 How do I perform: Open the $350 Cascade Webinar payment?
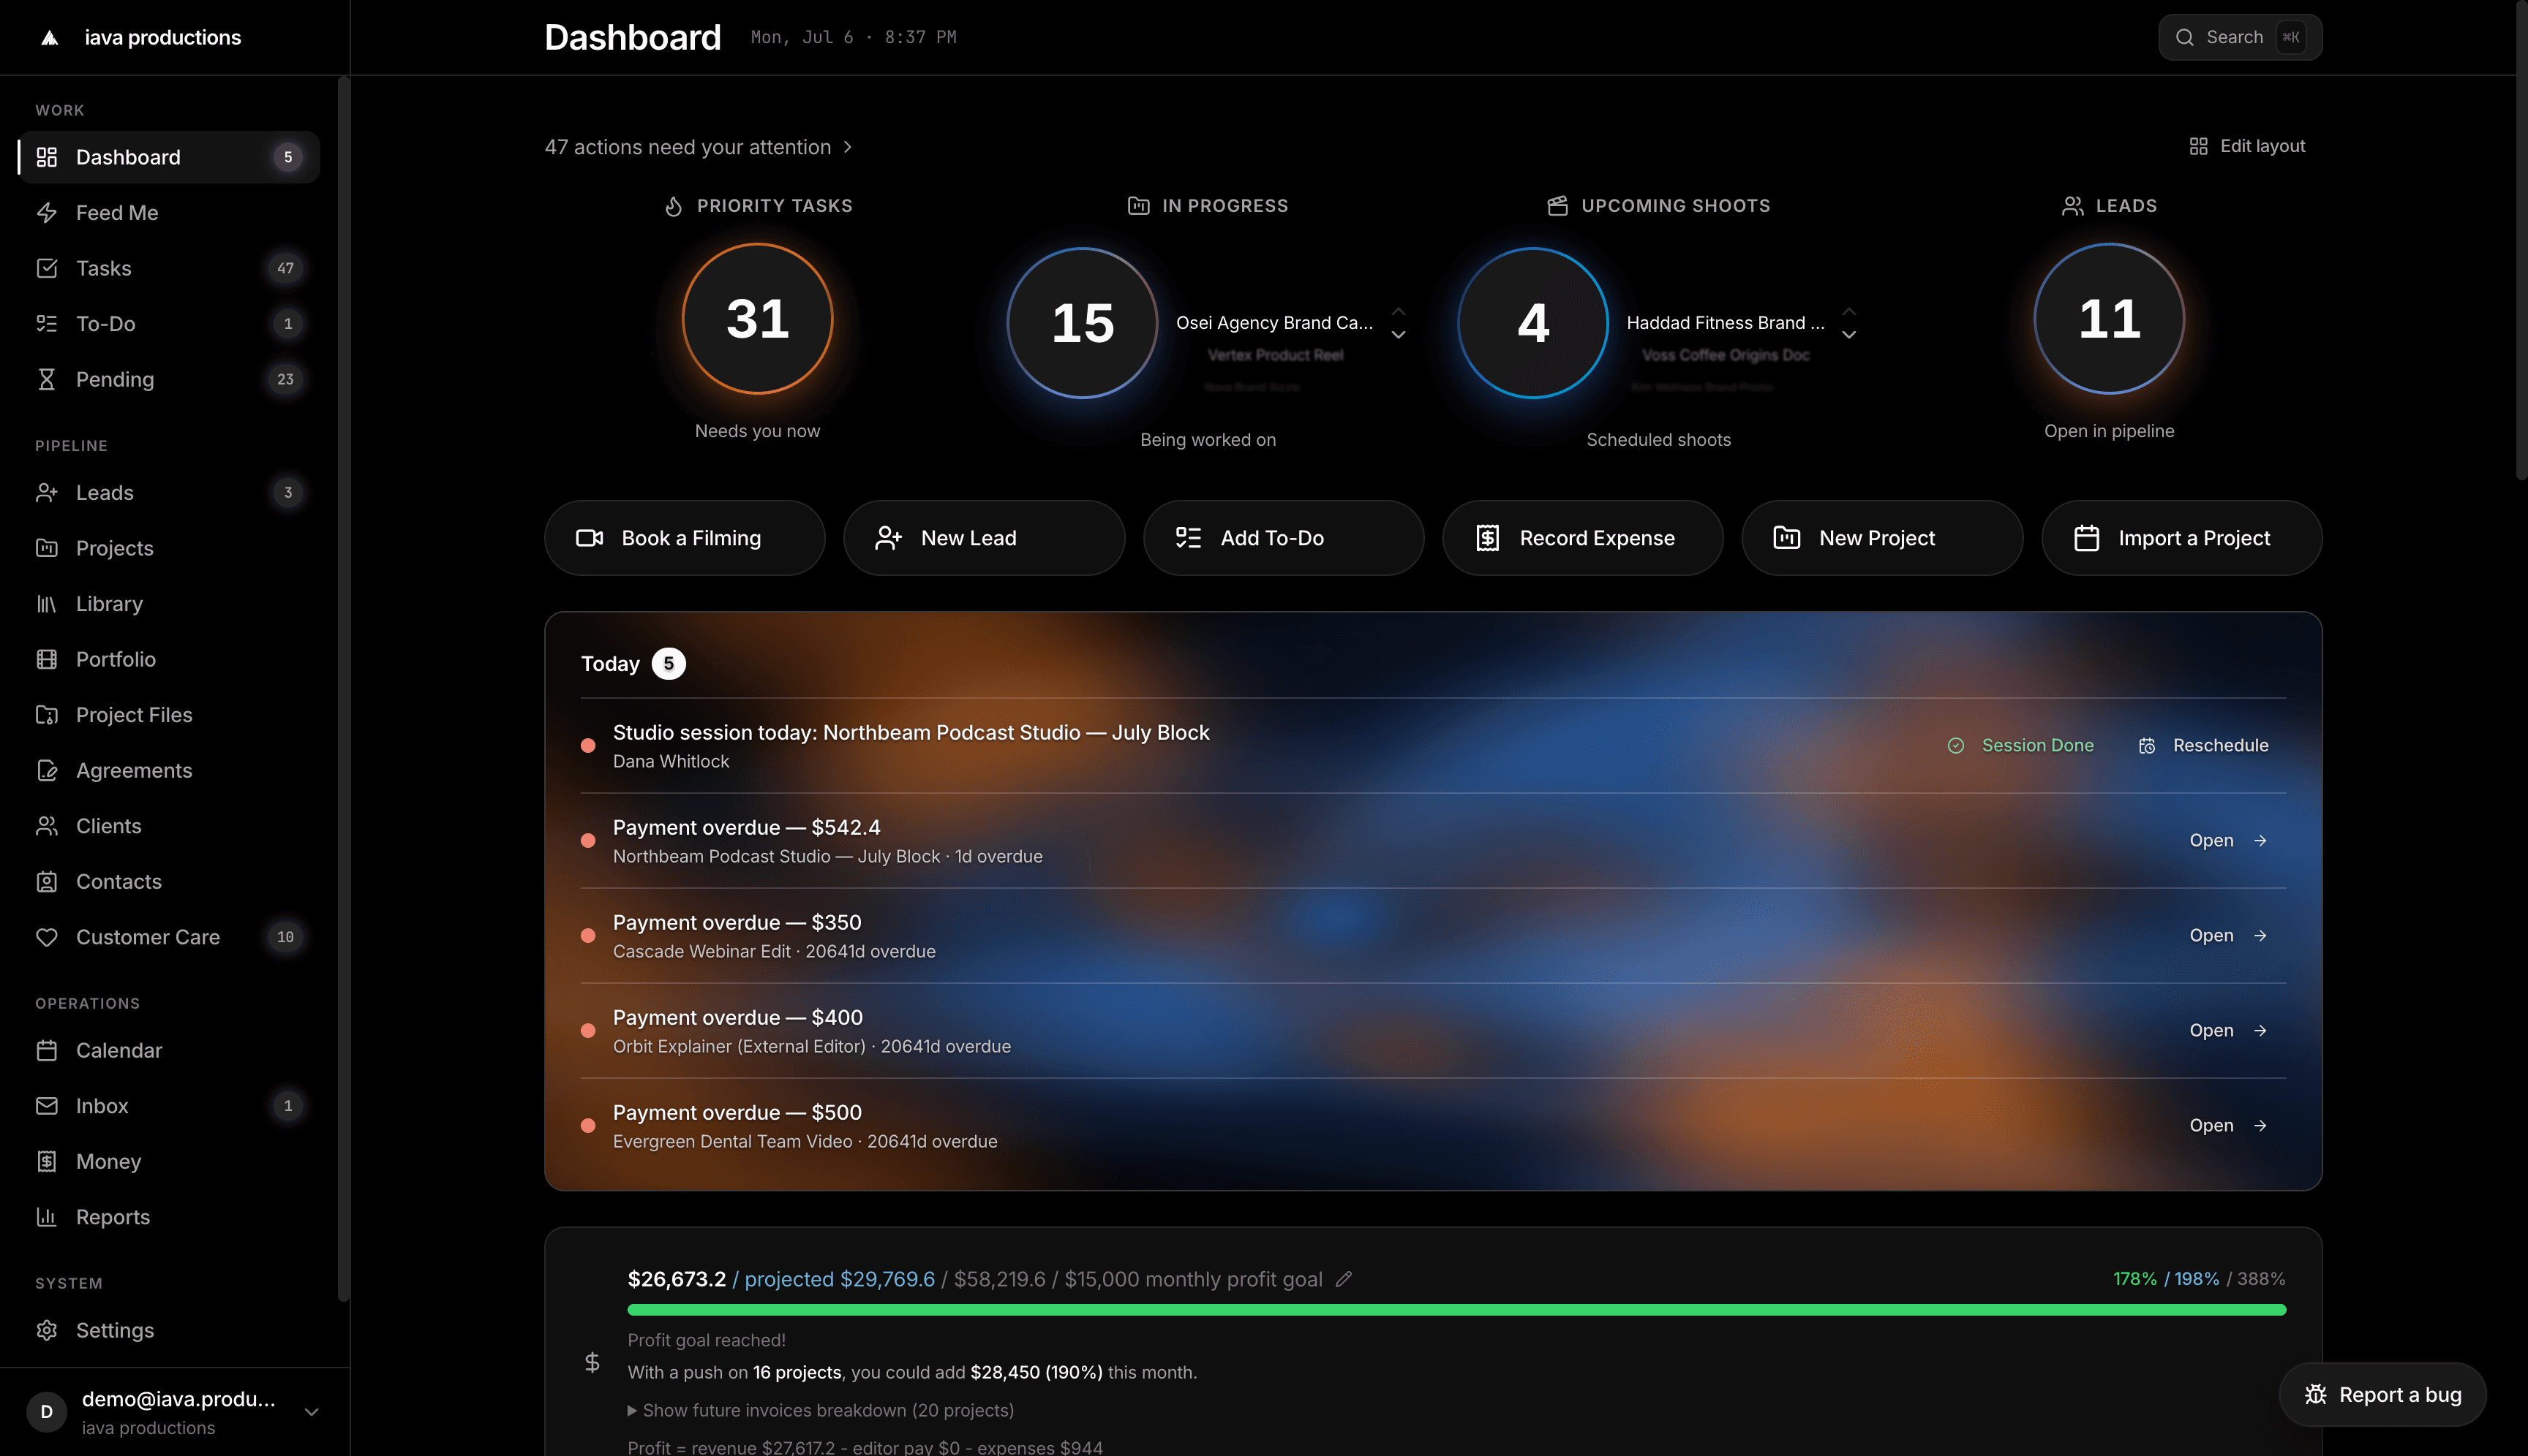tap(2228, 936)
